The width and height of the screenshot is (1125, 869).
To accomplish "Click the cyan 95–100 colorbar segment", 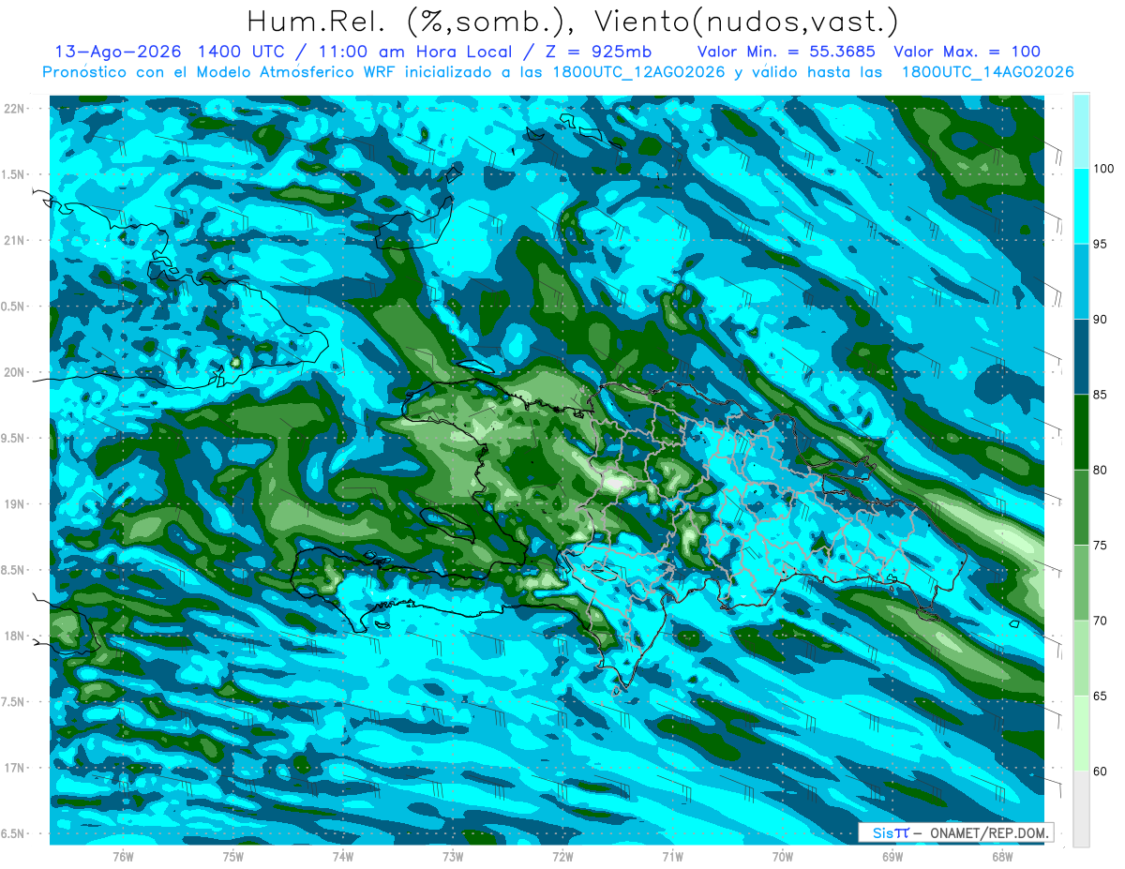I will tap(1081, 206).
